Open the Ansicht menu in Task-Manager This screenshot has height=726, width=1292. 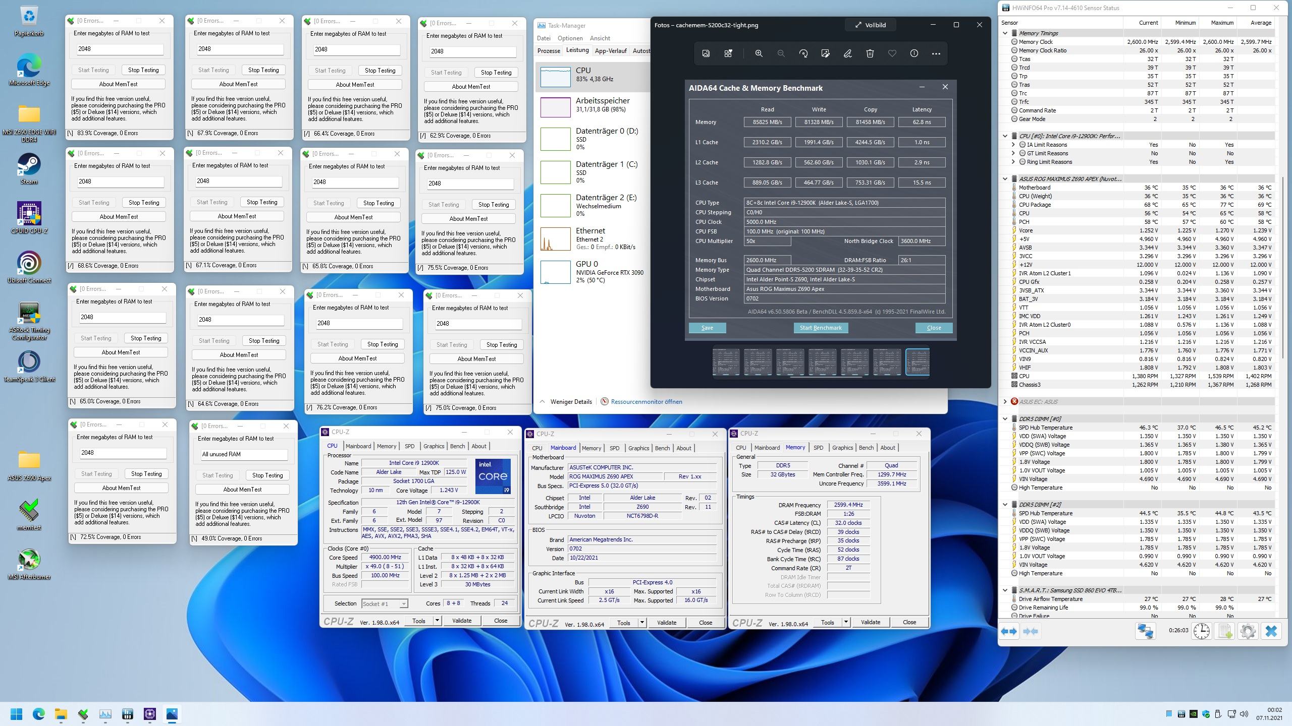[600, 38]
